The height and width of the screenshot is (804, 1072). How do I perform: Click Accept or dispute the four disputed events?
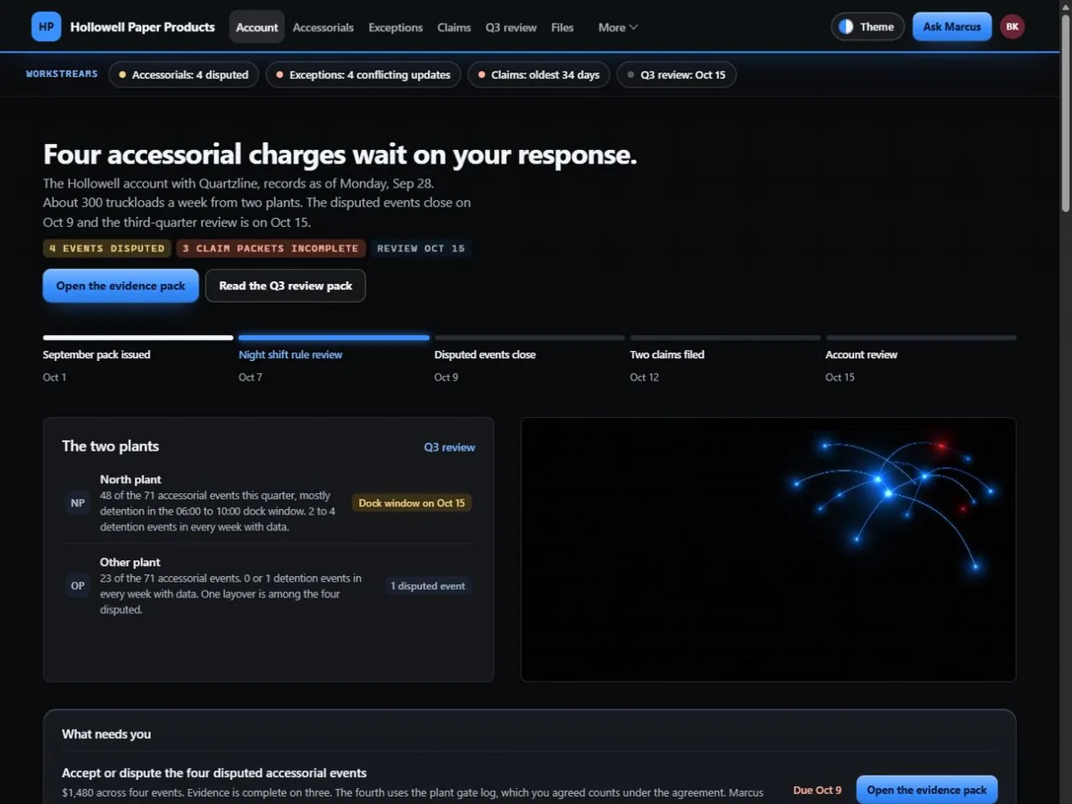pyautogui.click(x=214, y=773)
